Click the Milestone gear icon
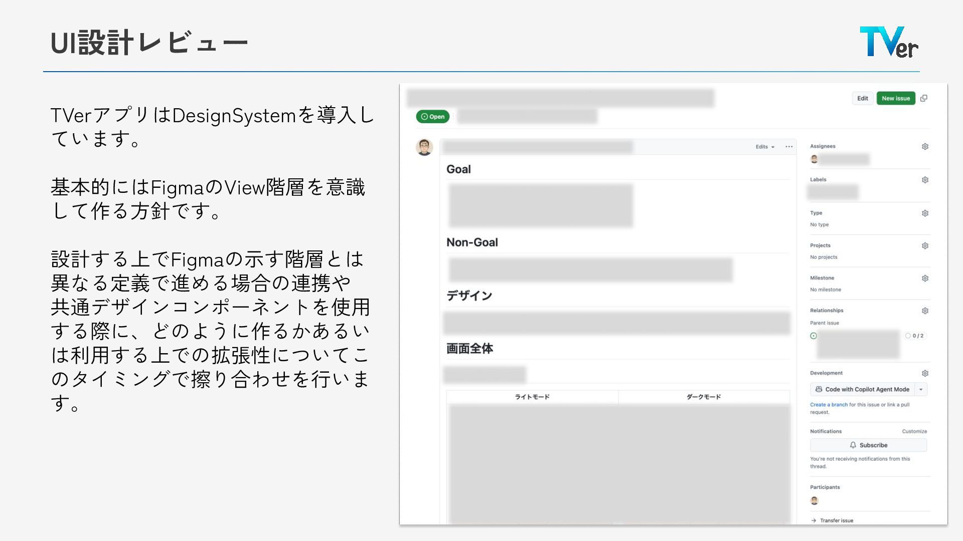Screen dimensions: 963x541 [925, 279]
